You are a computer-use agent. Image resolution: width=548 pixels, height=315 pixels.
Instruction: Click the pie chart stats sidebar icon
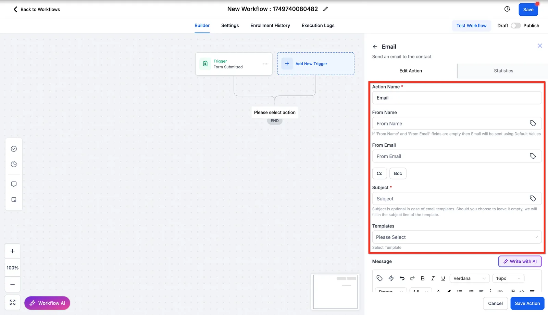14,164
